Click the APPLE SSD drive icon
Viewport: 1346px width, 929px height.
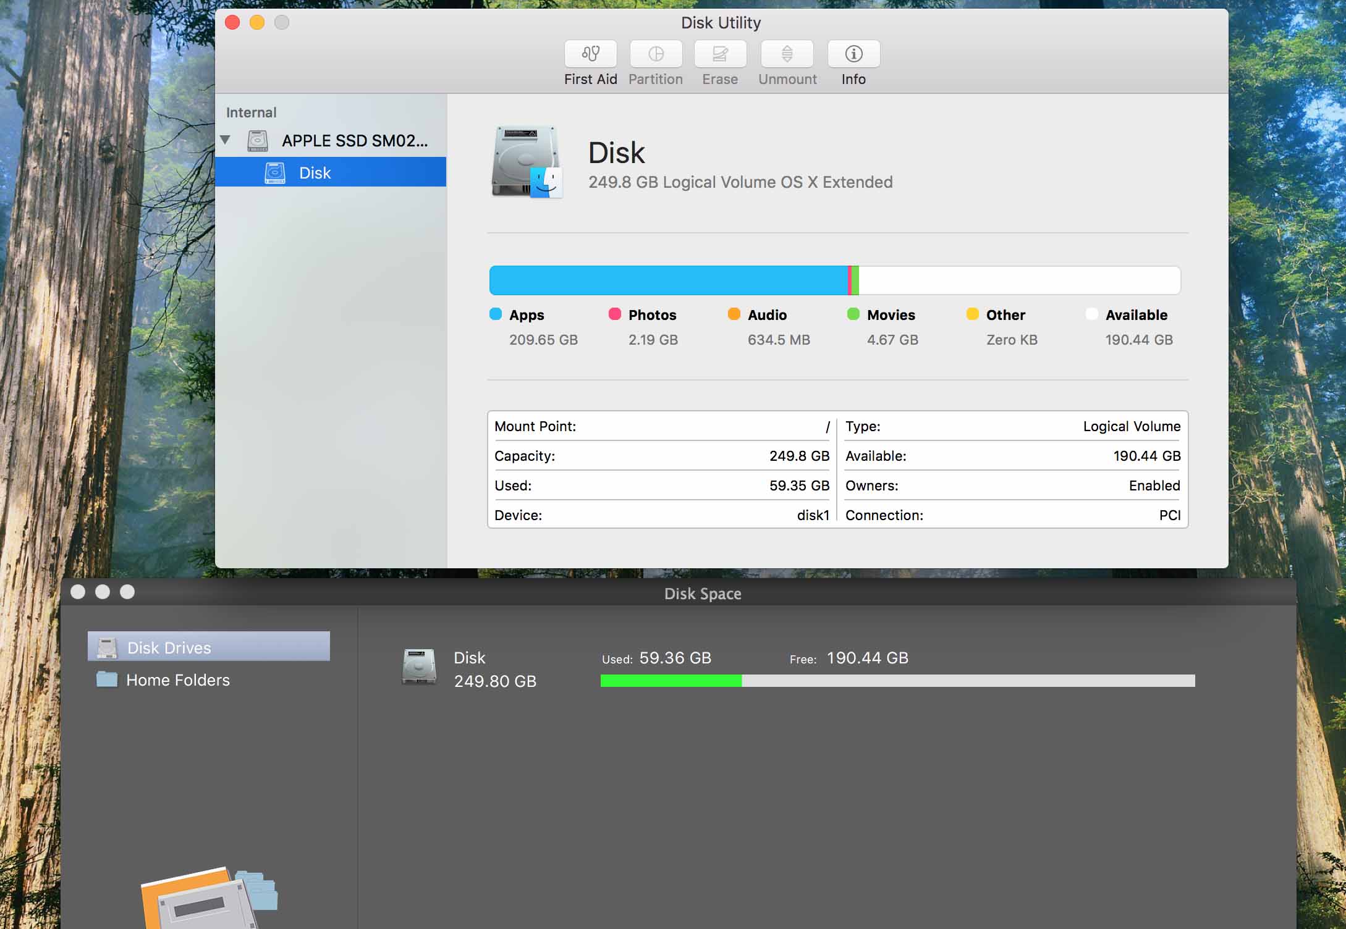[258, 141]
